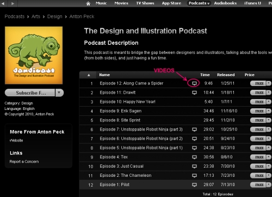The height and width of the screenshot is (197, 272).
Task: Click the dandicast chameleon podcast artwork
Action: pyautogui.click(x=34, y=56)
